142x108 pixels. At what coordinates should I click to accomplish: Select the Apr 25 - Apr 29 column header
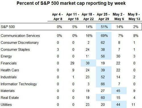[103, 17]
